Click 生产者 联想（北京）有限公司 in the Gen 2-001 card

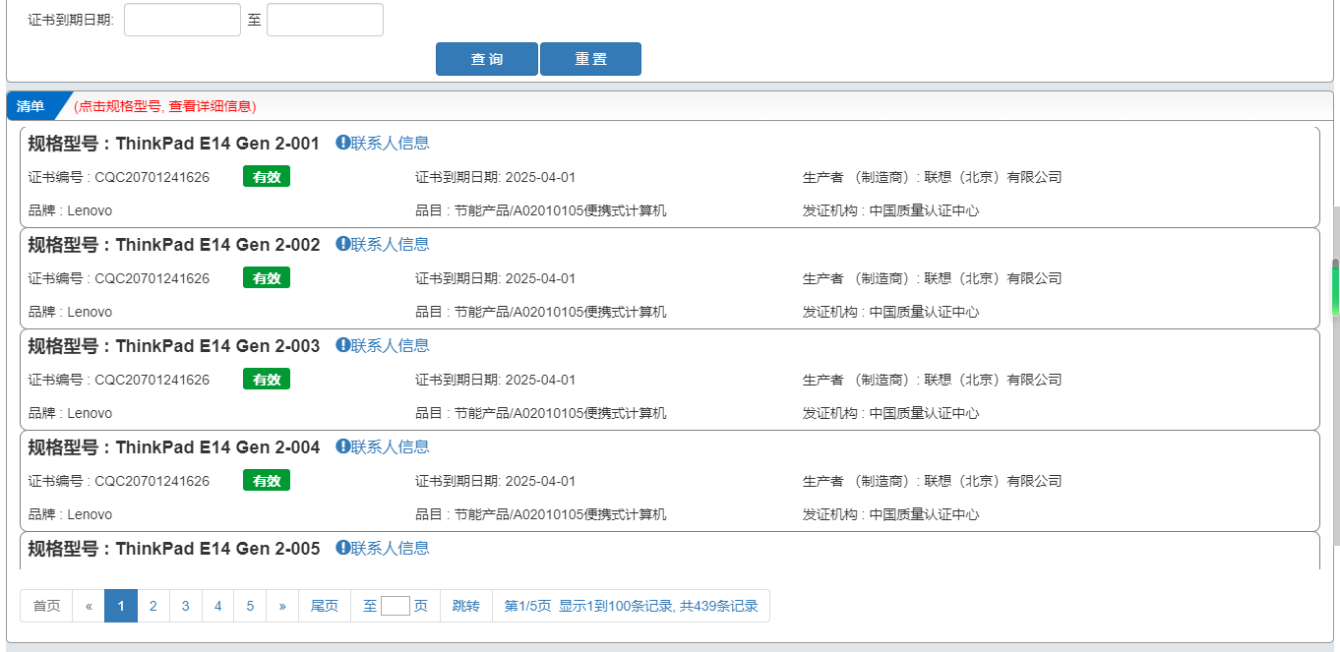(933, 178)
